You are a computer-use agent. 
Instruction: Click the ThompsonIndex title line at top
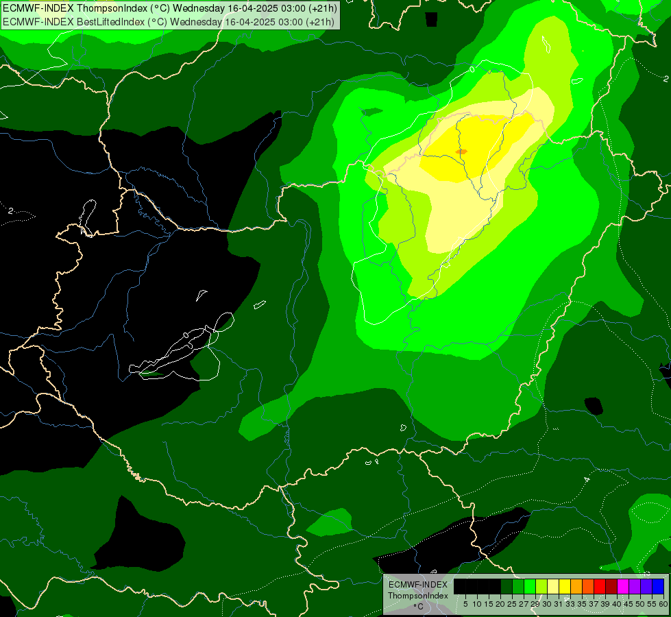[x=170, y=8]
